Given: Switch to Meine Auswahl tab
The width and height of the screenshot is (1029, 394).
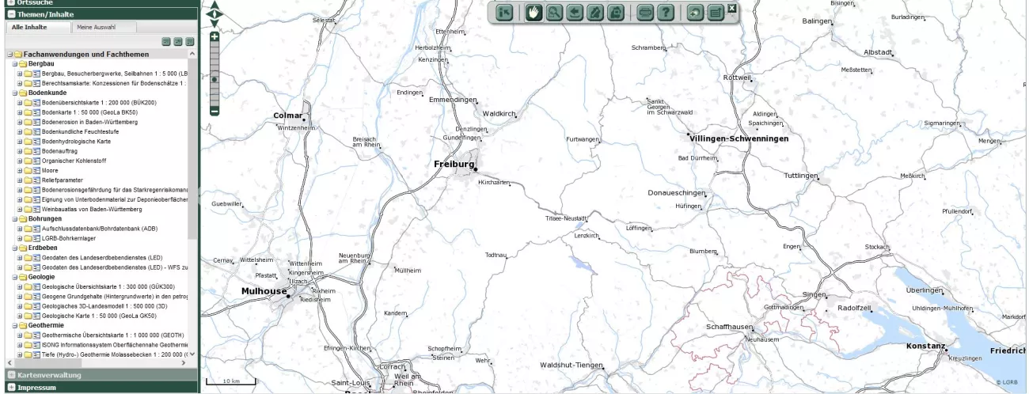Looking at the screenshot, I should point(95,27).
